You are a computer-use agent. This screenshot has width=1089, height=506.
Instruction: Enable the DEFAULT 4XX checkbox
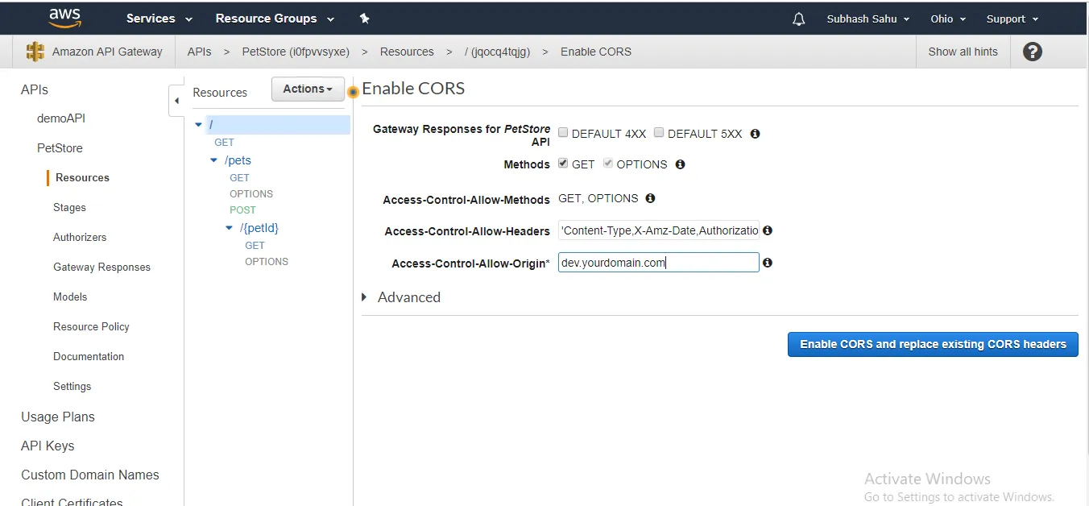click(563, 133)
